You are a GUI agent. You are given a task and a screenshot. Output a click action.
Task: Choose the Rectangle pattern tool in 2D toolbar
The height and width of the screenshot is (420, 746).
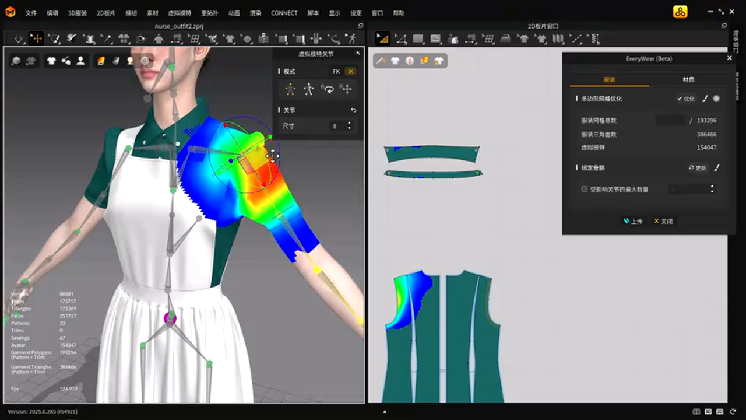click(x=418, y=38)
